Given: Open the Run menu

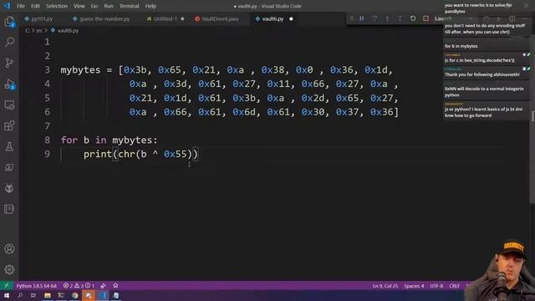Looking at the screenshot, I should point(109,6).
